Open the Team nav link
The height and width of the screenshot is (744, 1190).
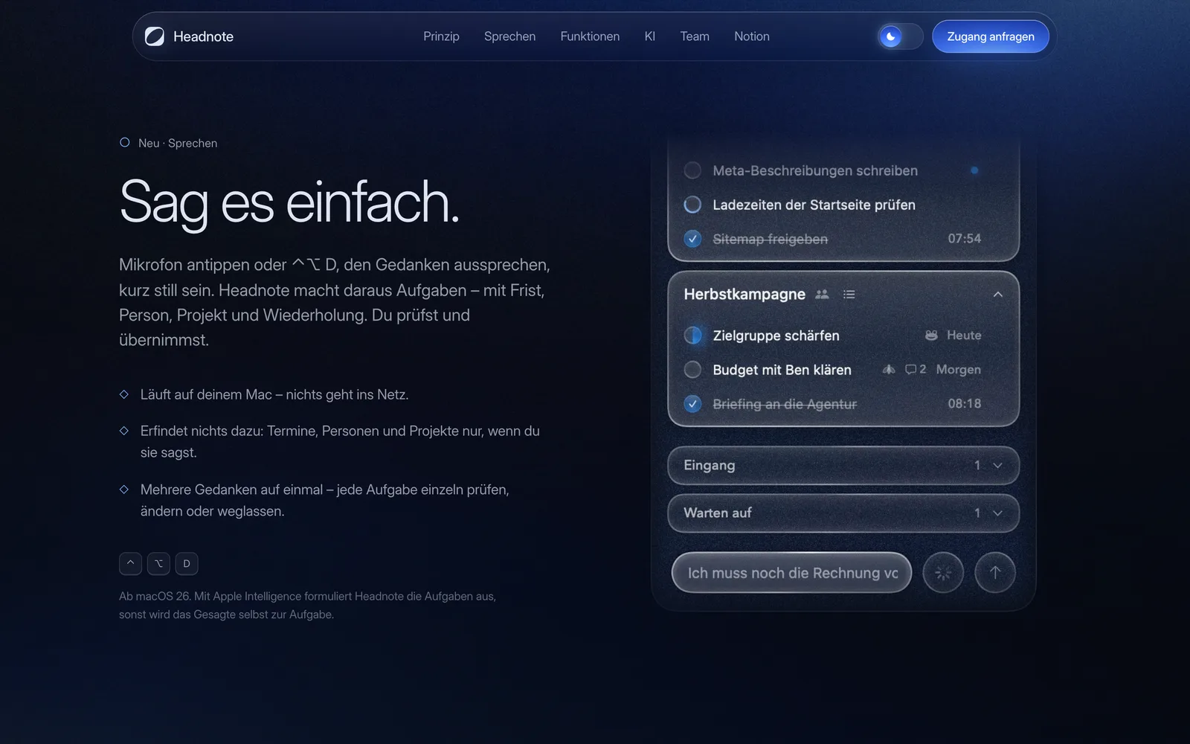point(695,36)
